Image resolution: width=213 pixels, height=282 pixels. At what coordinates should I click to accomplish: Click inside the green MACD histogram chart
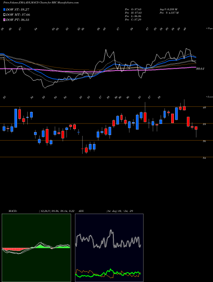36,248
